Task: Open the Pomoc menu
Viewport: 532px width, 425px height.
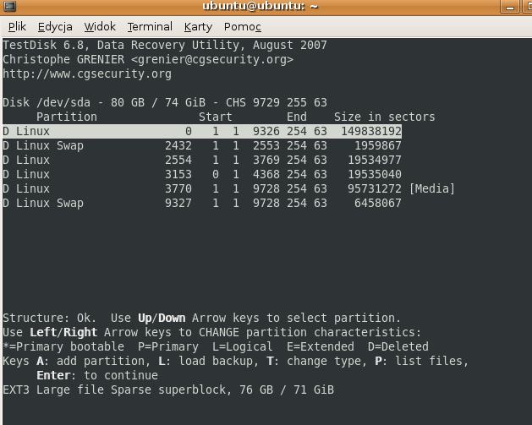Action: pyautogui.click(x=242, y=26)
